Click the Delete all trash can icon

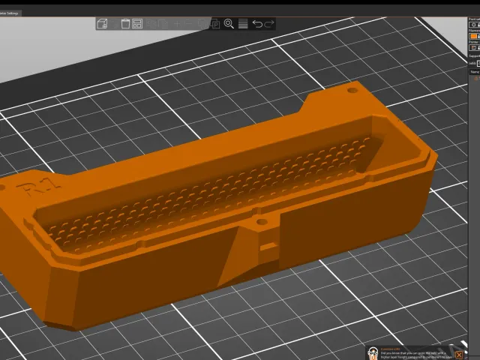point(125,24)
